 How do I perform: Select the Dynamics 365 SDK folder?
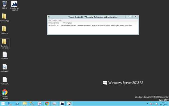click(x=5, y=44)
